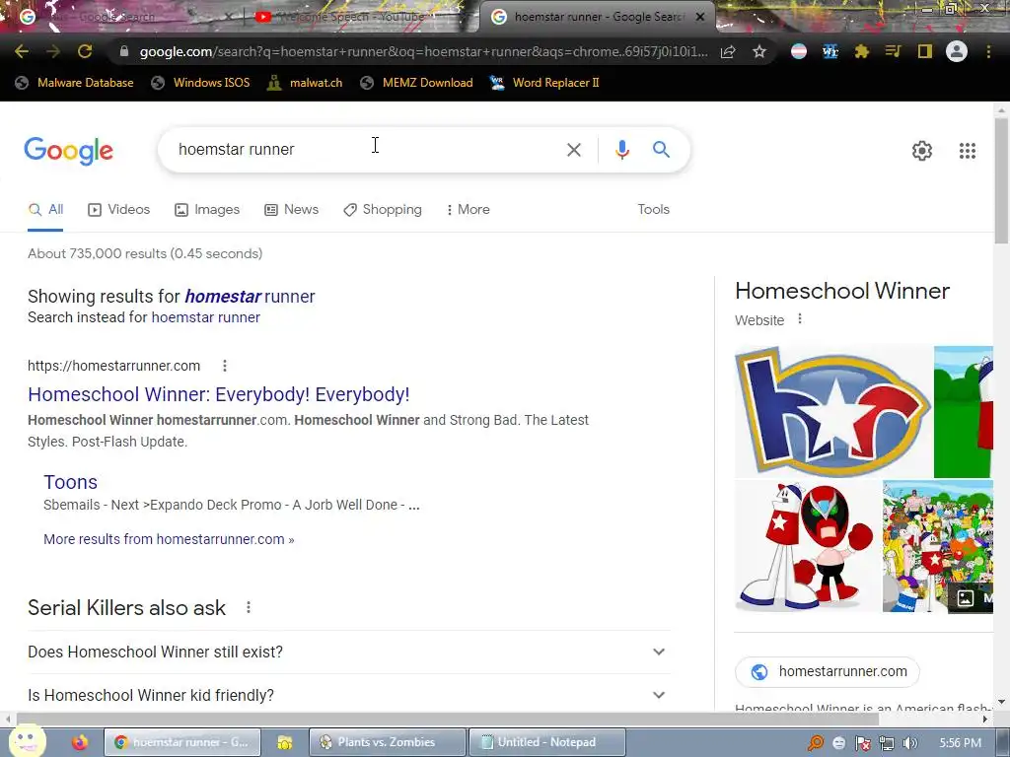The width and height of the screenshot is (1010, 757).
Task: Expand 'Does Homeschool Winner still exist?' question
Action: click(x=348, y=652)
